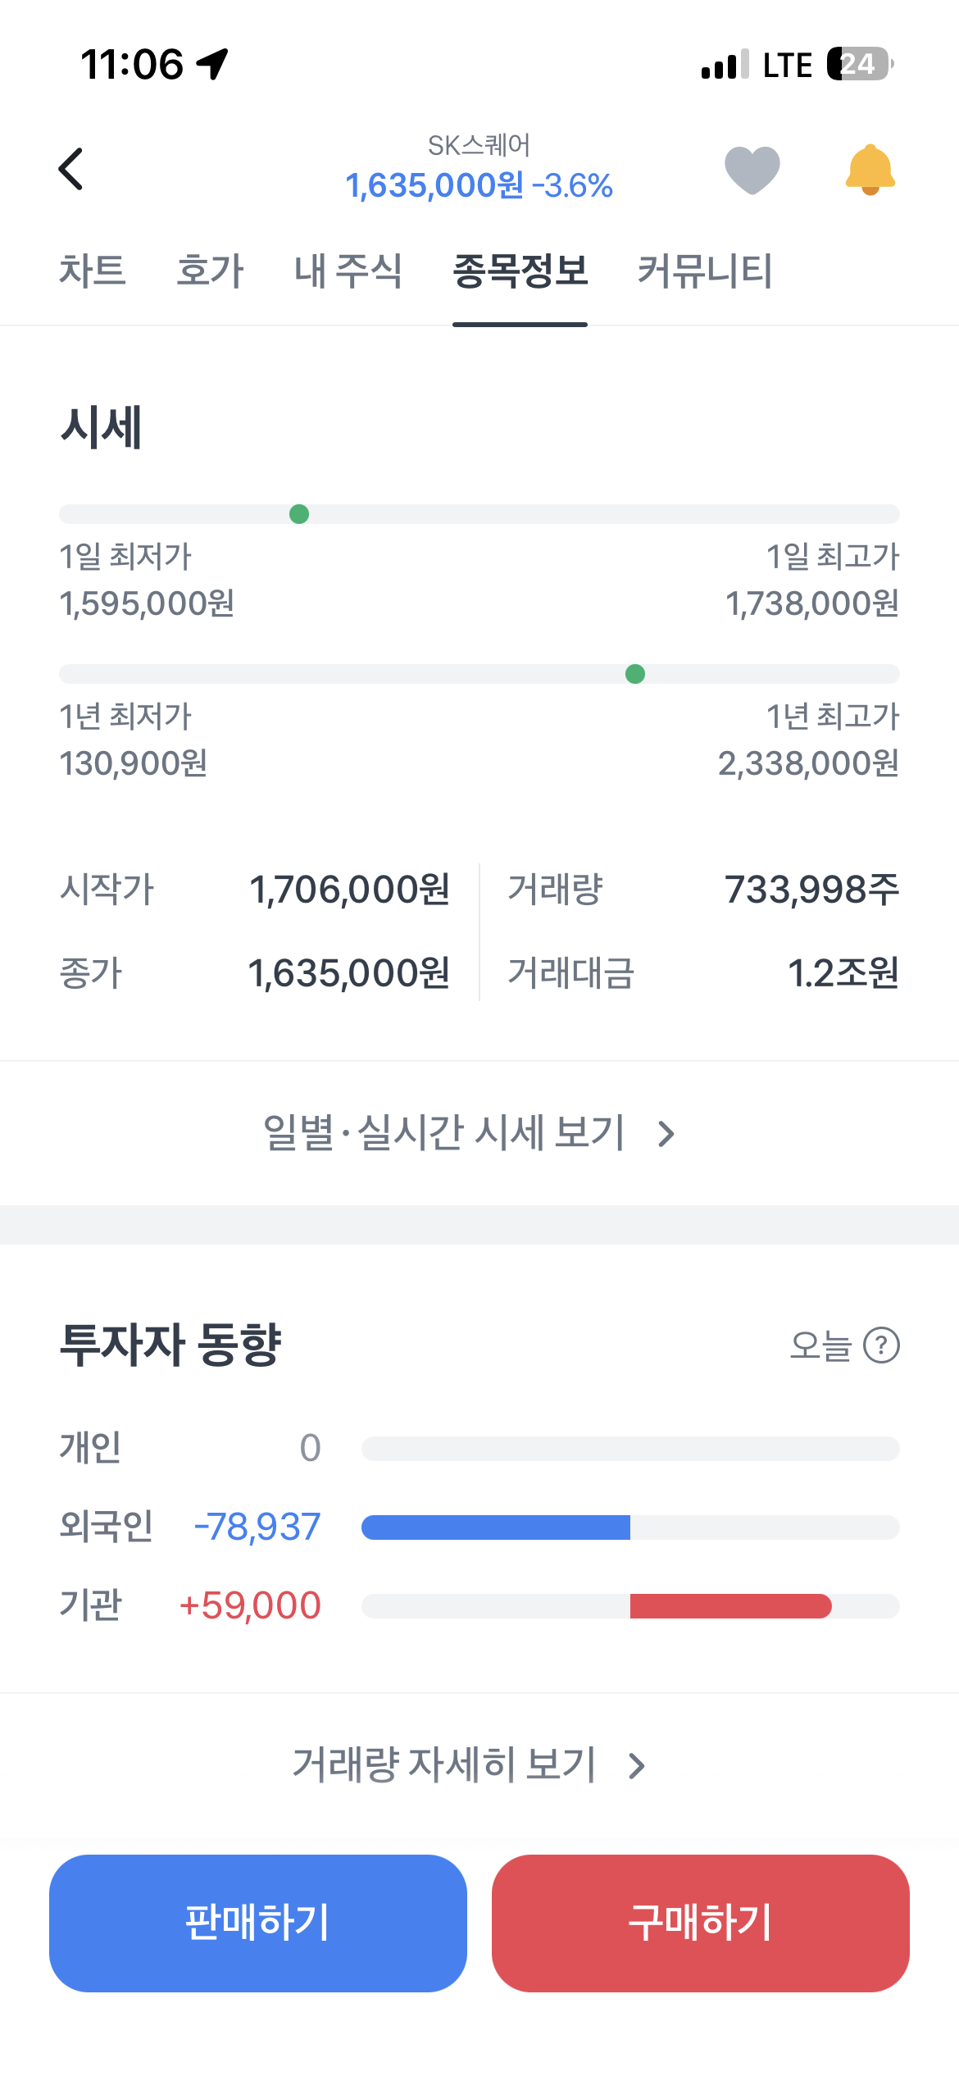
Task: Click chevron beside 일별·실시간 시세 보기
Action: 666,1134
